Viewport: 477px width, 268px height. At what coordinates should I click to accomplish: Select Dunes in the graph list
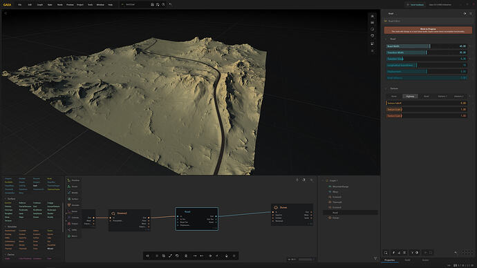(336, 218)
